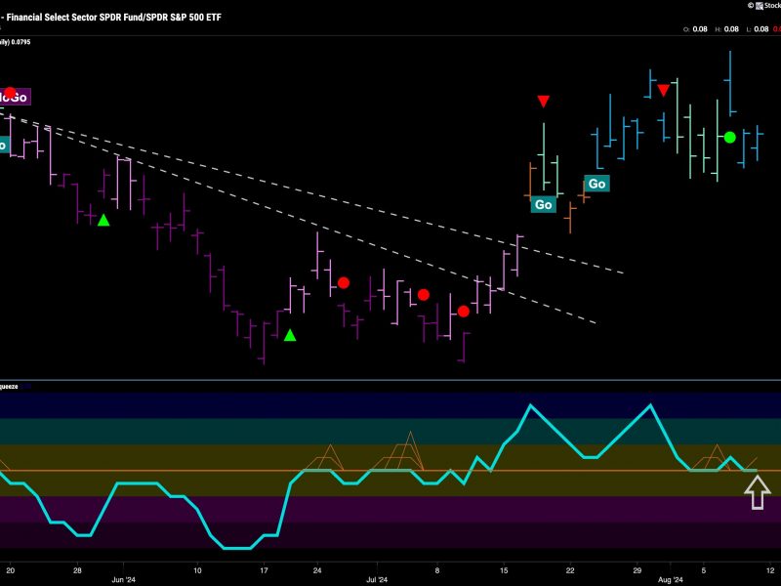
Task: Click the Go label below the green bars
Action: pos(544,205)
